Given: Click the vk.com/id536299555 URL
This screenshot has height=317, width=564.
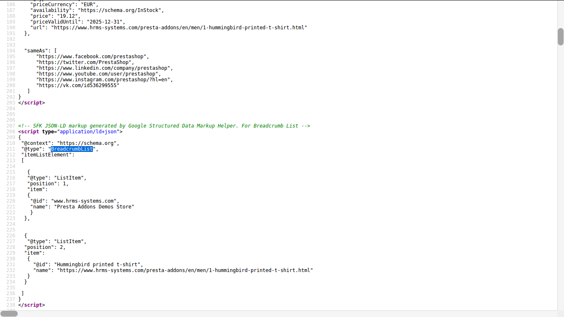Looking at the screenshot, I should tap(78, 85).
